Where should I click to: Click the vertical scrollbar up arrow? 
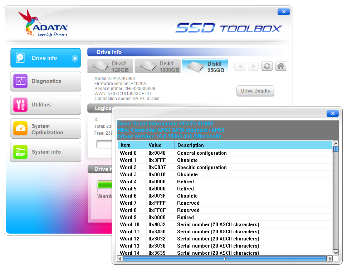coord(336,144)
